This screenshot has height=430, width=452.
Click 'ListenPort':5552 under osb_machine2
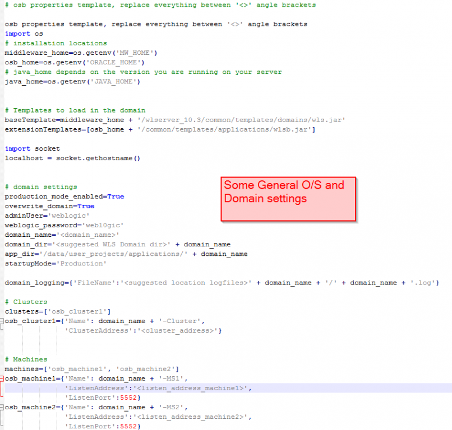[103, 426]
